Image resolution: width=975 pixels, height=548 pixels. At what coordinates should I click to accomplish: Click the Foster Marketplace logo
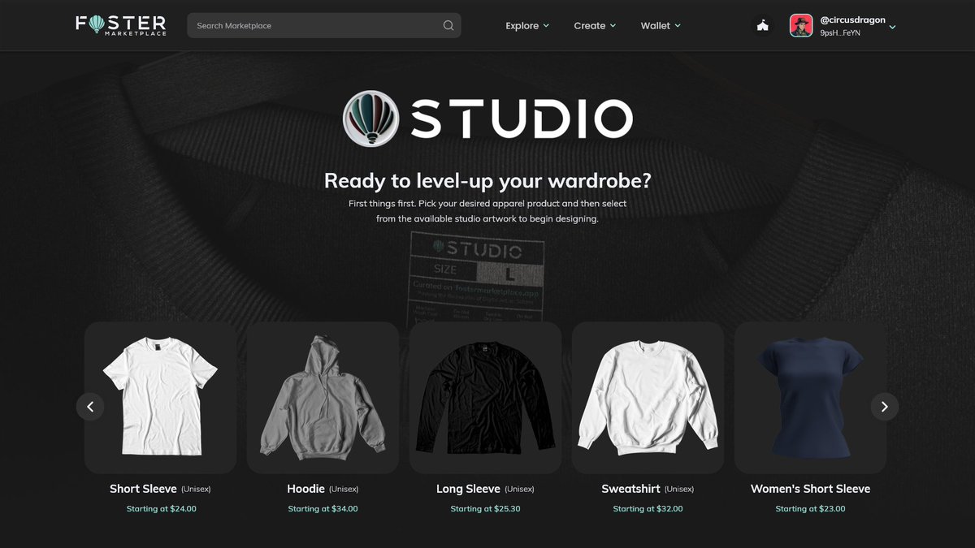(x=121, y=25)
